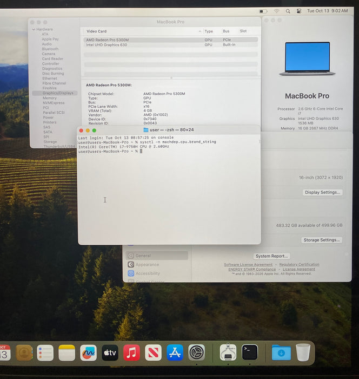The image size is (359, 379).
Task: Select Audio in hardware list
Action: (46, 44)
